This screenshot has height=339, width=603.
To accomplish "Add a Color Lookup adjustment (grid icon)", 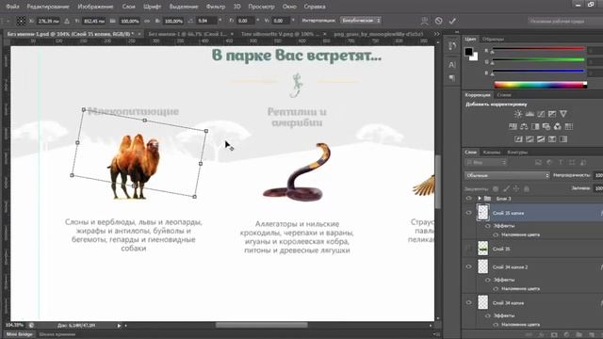I will point(569,126).
